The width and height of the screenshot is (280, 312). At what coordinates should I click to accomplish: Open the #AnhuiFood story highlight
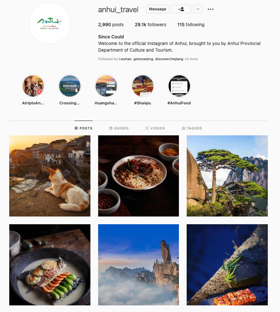(x=179, y=86)
